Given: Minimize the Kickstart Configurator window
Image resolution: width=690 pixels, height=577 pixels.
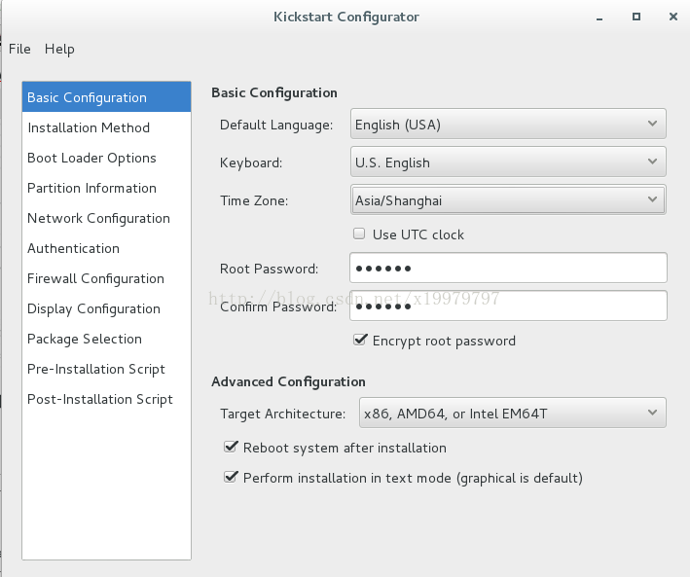Looking at the screenshot, I should pos(599,18).
